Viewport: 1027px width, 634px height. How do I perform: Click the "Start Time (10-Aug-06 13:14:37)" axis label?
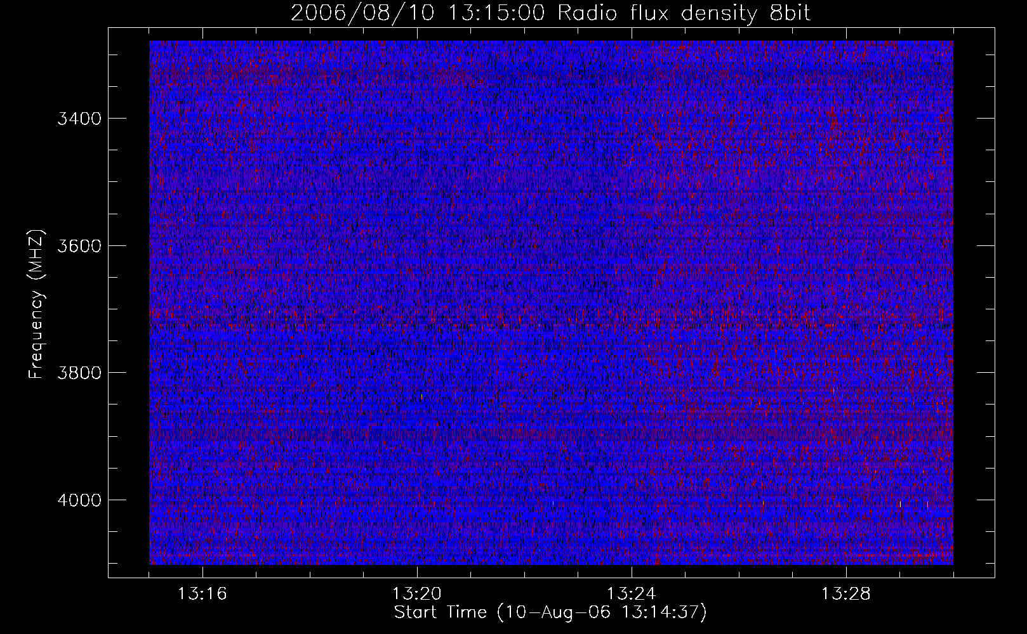[550, 612]
